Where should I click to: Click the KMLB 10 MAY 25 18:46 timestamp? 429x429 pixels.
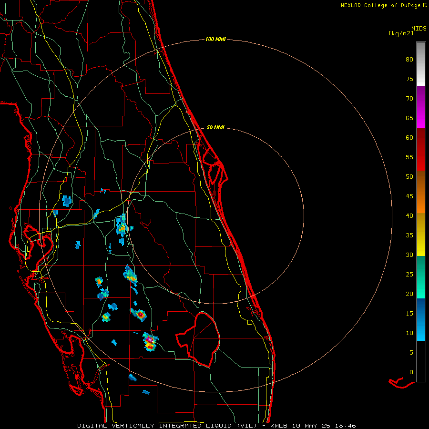pos(313,426)
